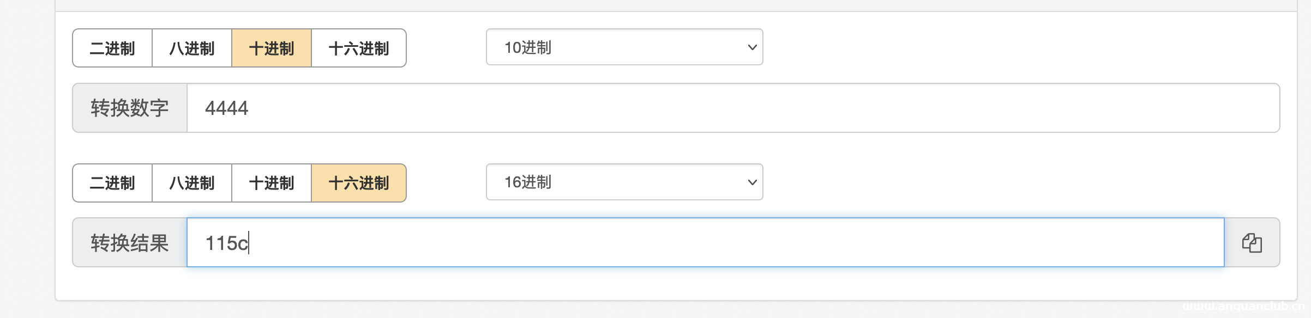Select target 十进制 (decimal) button
Screen dimensions: 1311x318
pyautogui.click(x=272, y=183)
